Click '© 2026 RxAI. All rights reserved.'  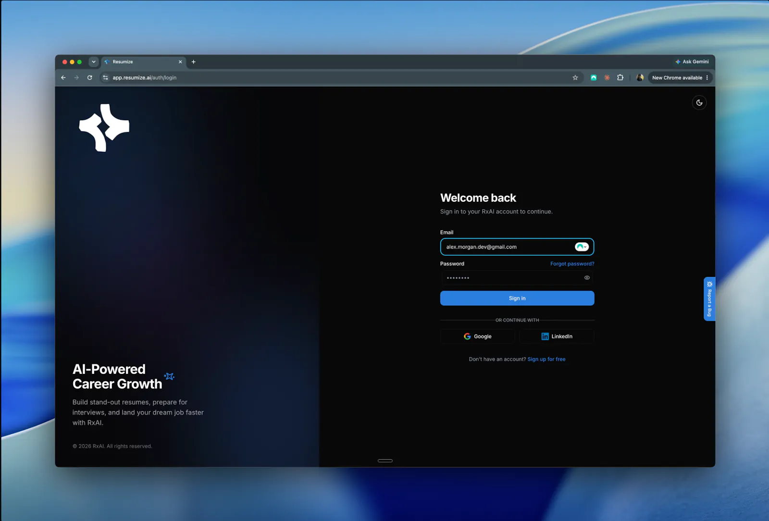coord(112,446)
